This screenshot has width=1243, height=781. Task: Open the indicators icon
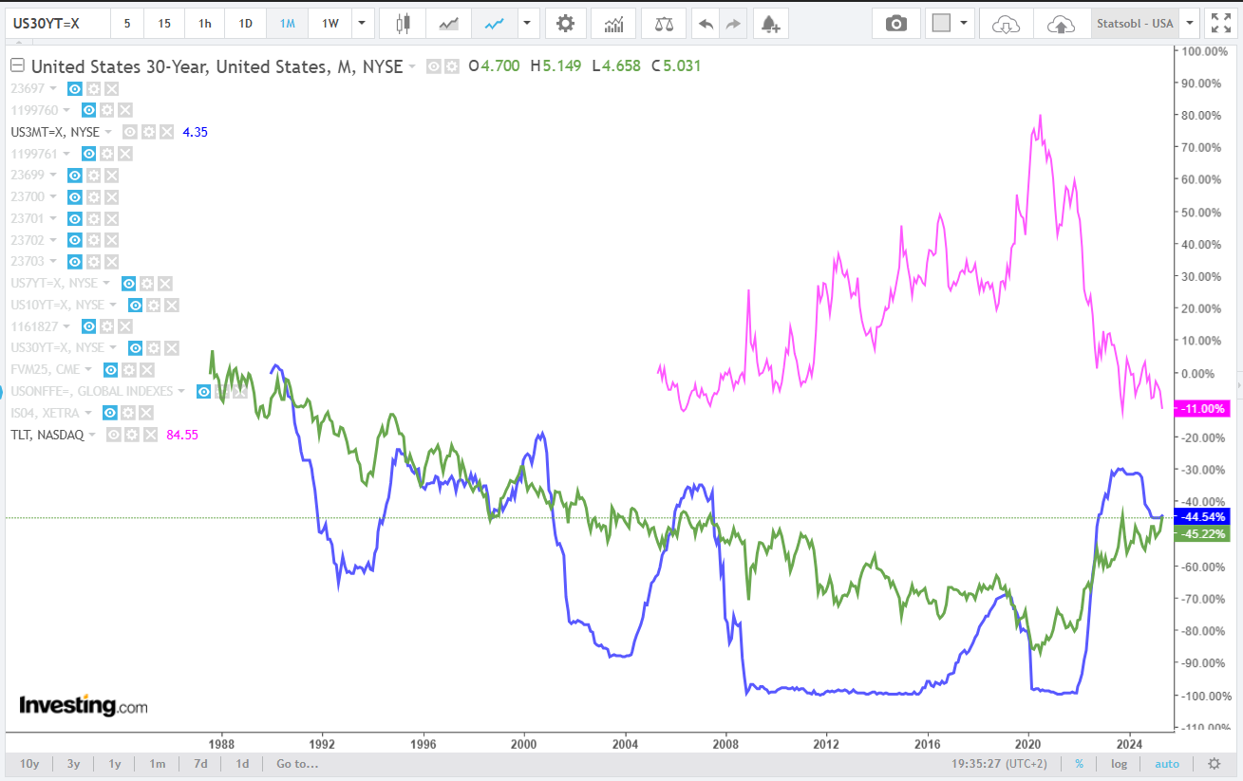pos(614,24)
